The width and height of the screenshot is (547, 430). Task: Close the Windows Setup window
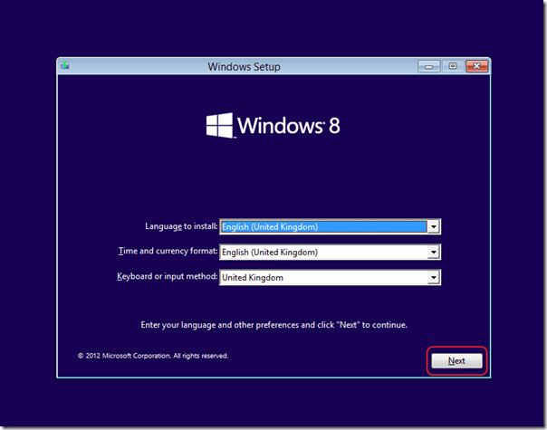pos(476,66)
